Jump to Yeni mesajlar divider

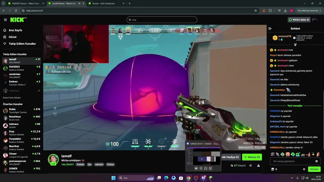tap(295, 106)
